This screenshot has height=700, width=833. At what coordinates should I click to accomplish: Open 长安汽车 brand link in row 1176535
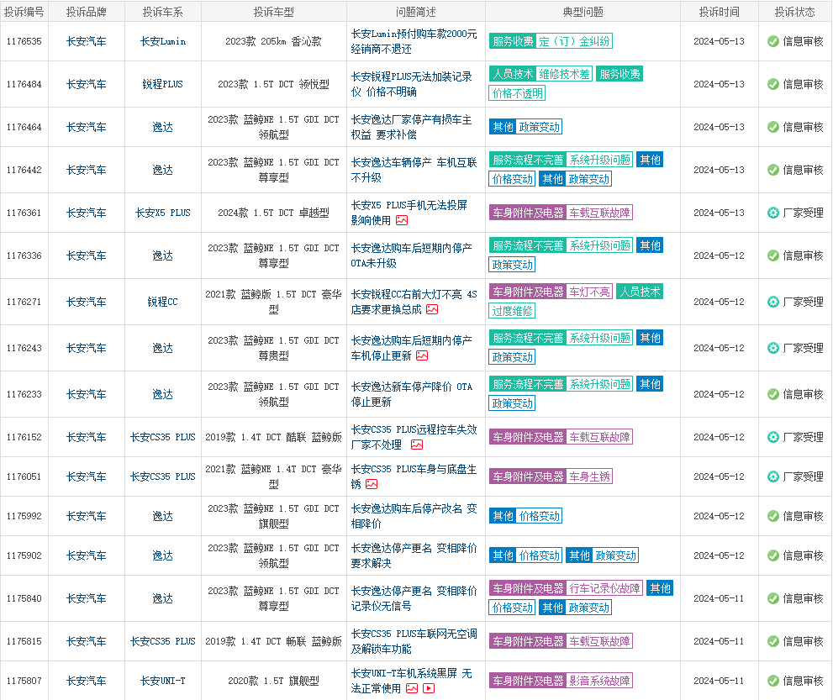(86, 41)
